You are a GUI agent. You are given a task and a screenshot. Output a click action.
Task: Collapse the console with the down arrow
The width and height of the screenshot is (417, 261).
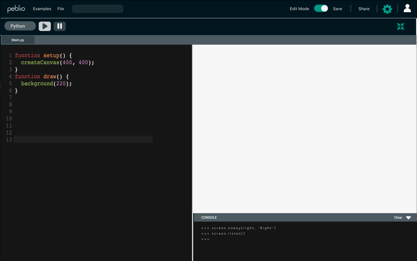coord(409,218)
